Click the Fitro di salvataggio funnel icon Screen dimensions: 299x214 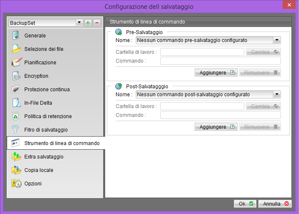15,129
